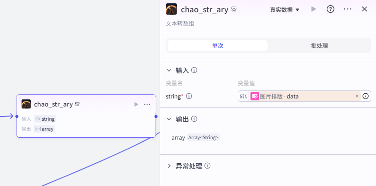Open variable selector hexagon icon
The width and height of the screenshot is (376, 186).
click(366, 96)
